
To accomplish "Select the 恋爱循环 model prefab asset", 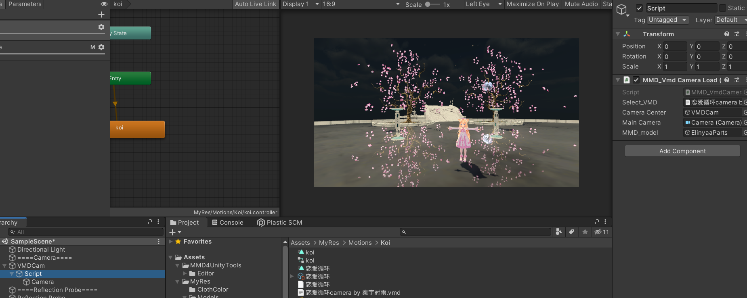I will click(314, 277).
